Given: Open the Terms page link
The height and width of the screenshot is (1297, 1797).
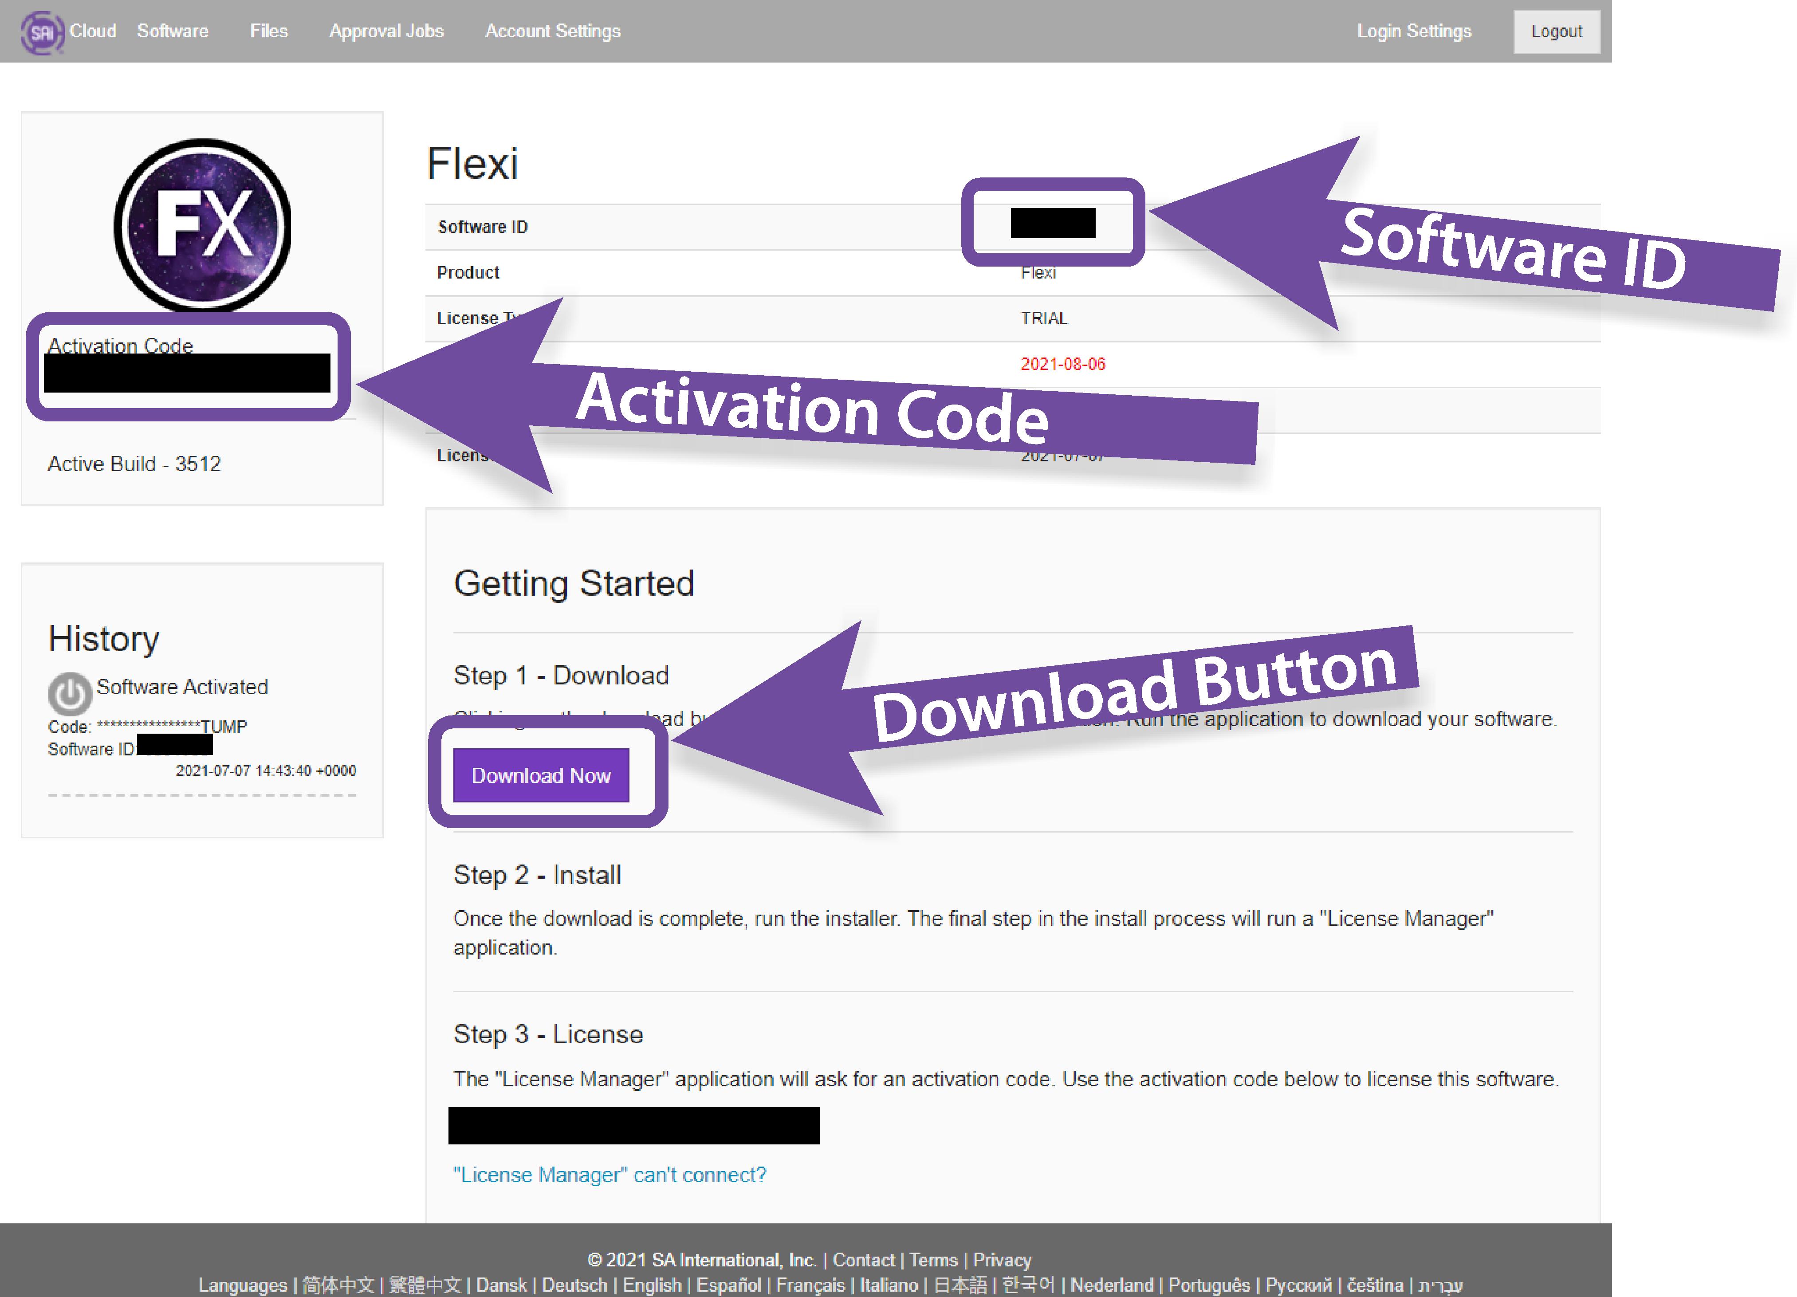Looking at the screenshot, I should [x=933, y=1260].
